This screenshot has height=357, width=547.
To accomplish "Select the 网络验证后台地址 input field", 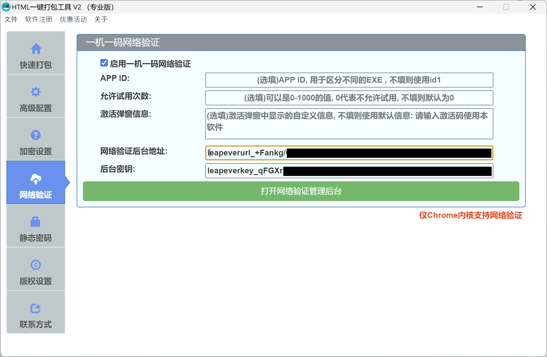I will coord(349,153).
